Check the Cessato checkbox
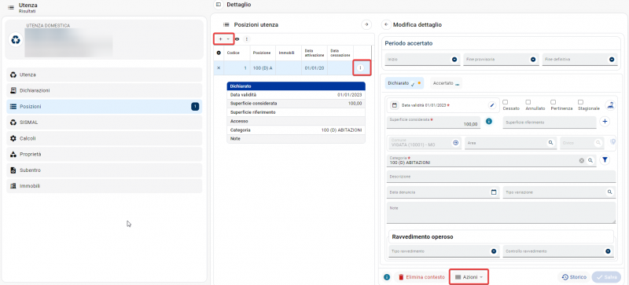 [x=506, y=102]
